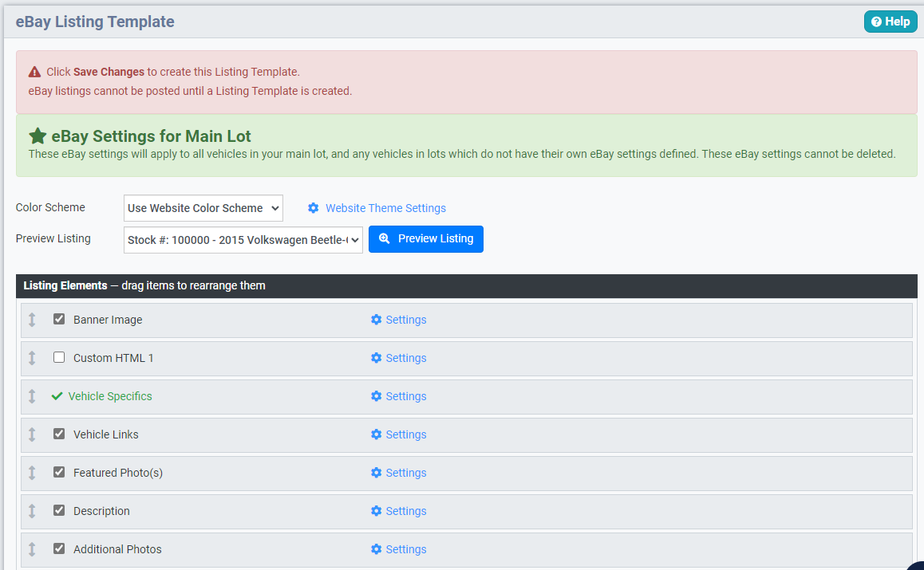The image size is (924, 570).
Task: Open Settings for Featured Photo(s)
Action: pyautogui.click(x=399, y=473)
